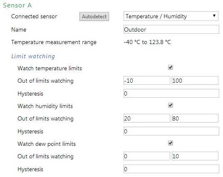Uncheck Watch temperature limits checkbox
Viewport: 223px width, 177px height.
[171, 67]
